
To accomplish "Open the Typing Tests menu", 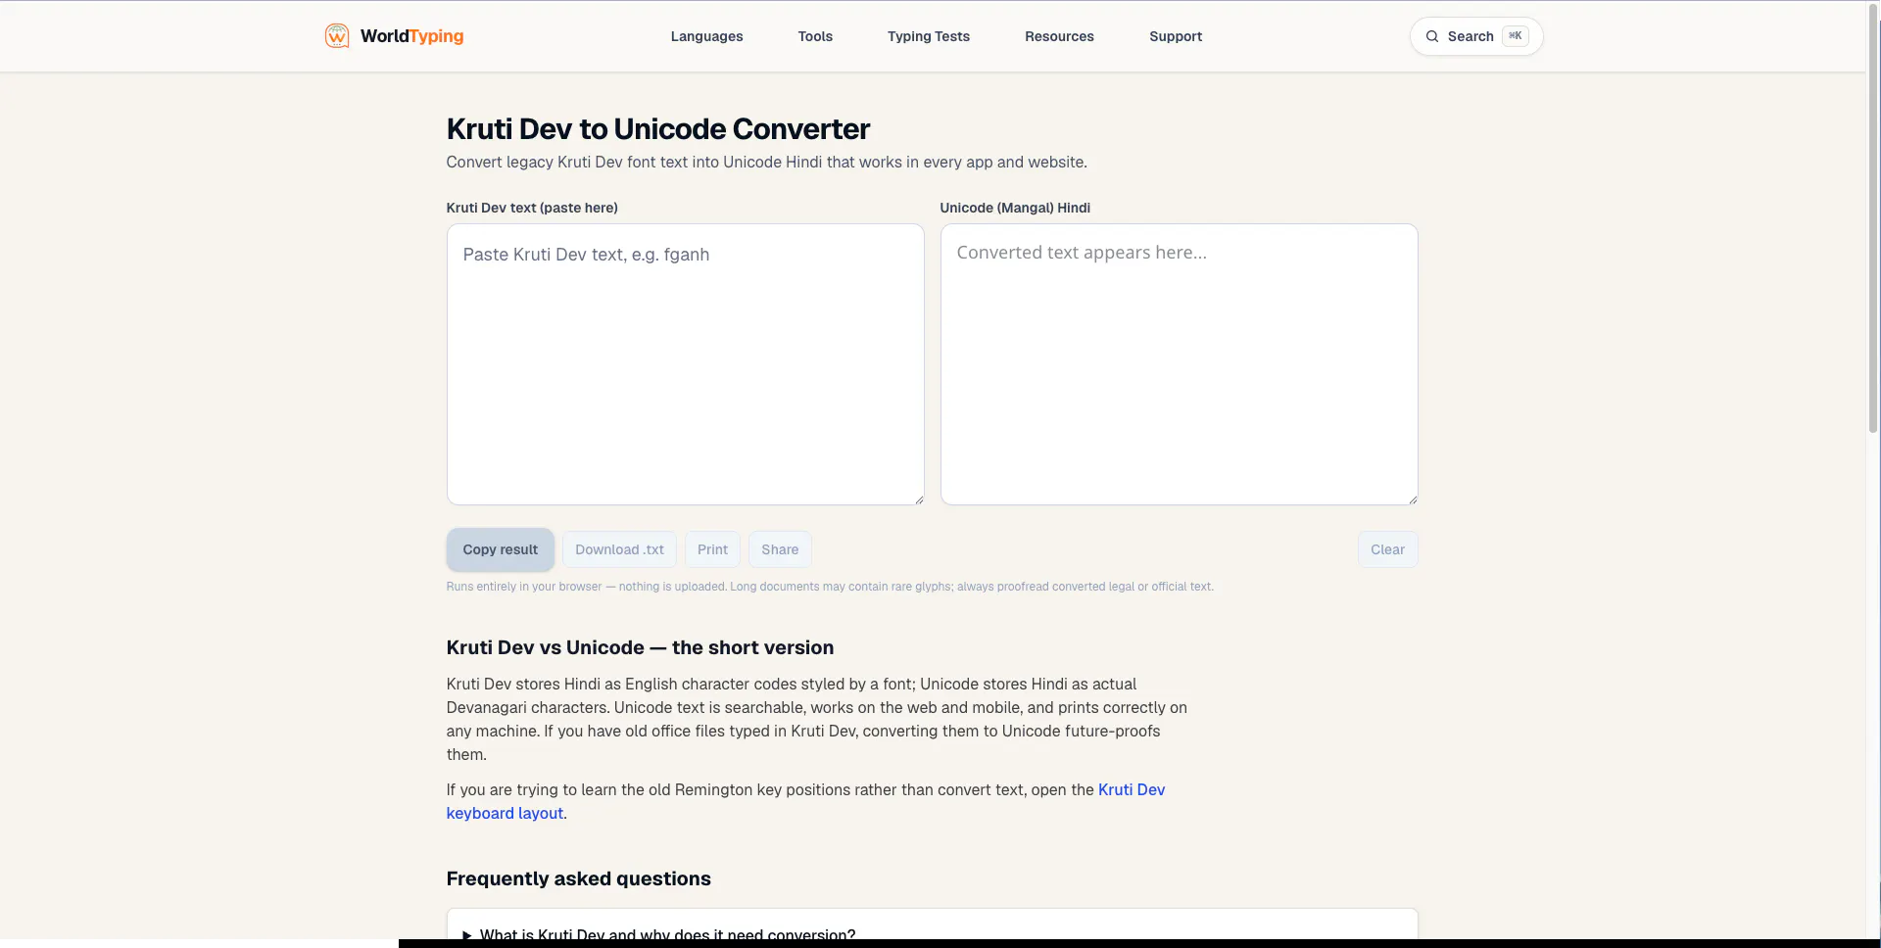I will click(929, 36).
